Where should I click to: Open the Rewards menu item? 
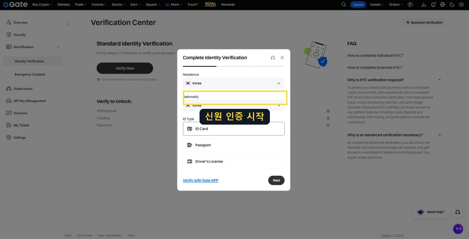tap(228, 5)
